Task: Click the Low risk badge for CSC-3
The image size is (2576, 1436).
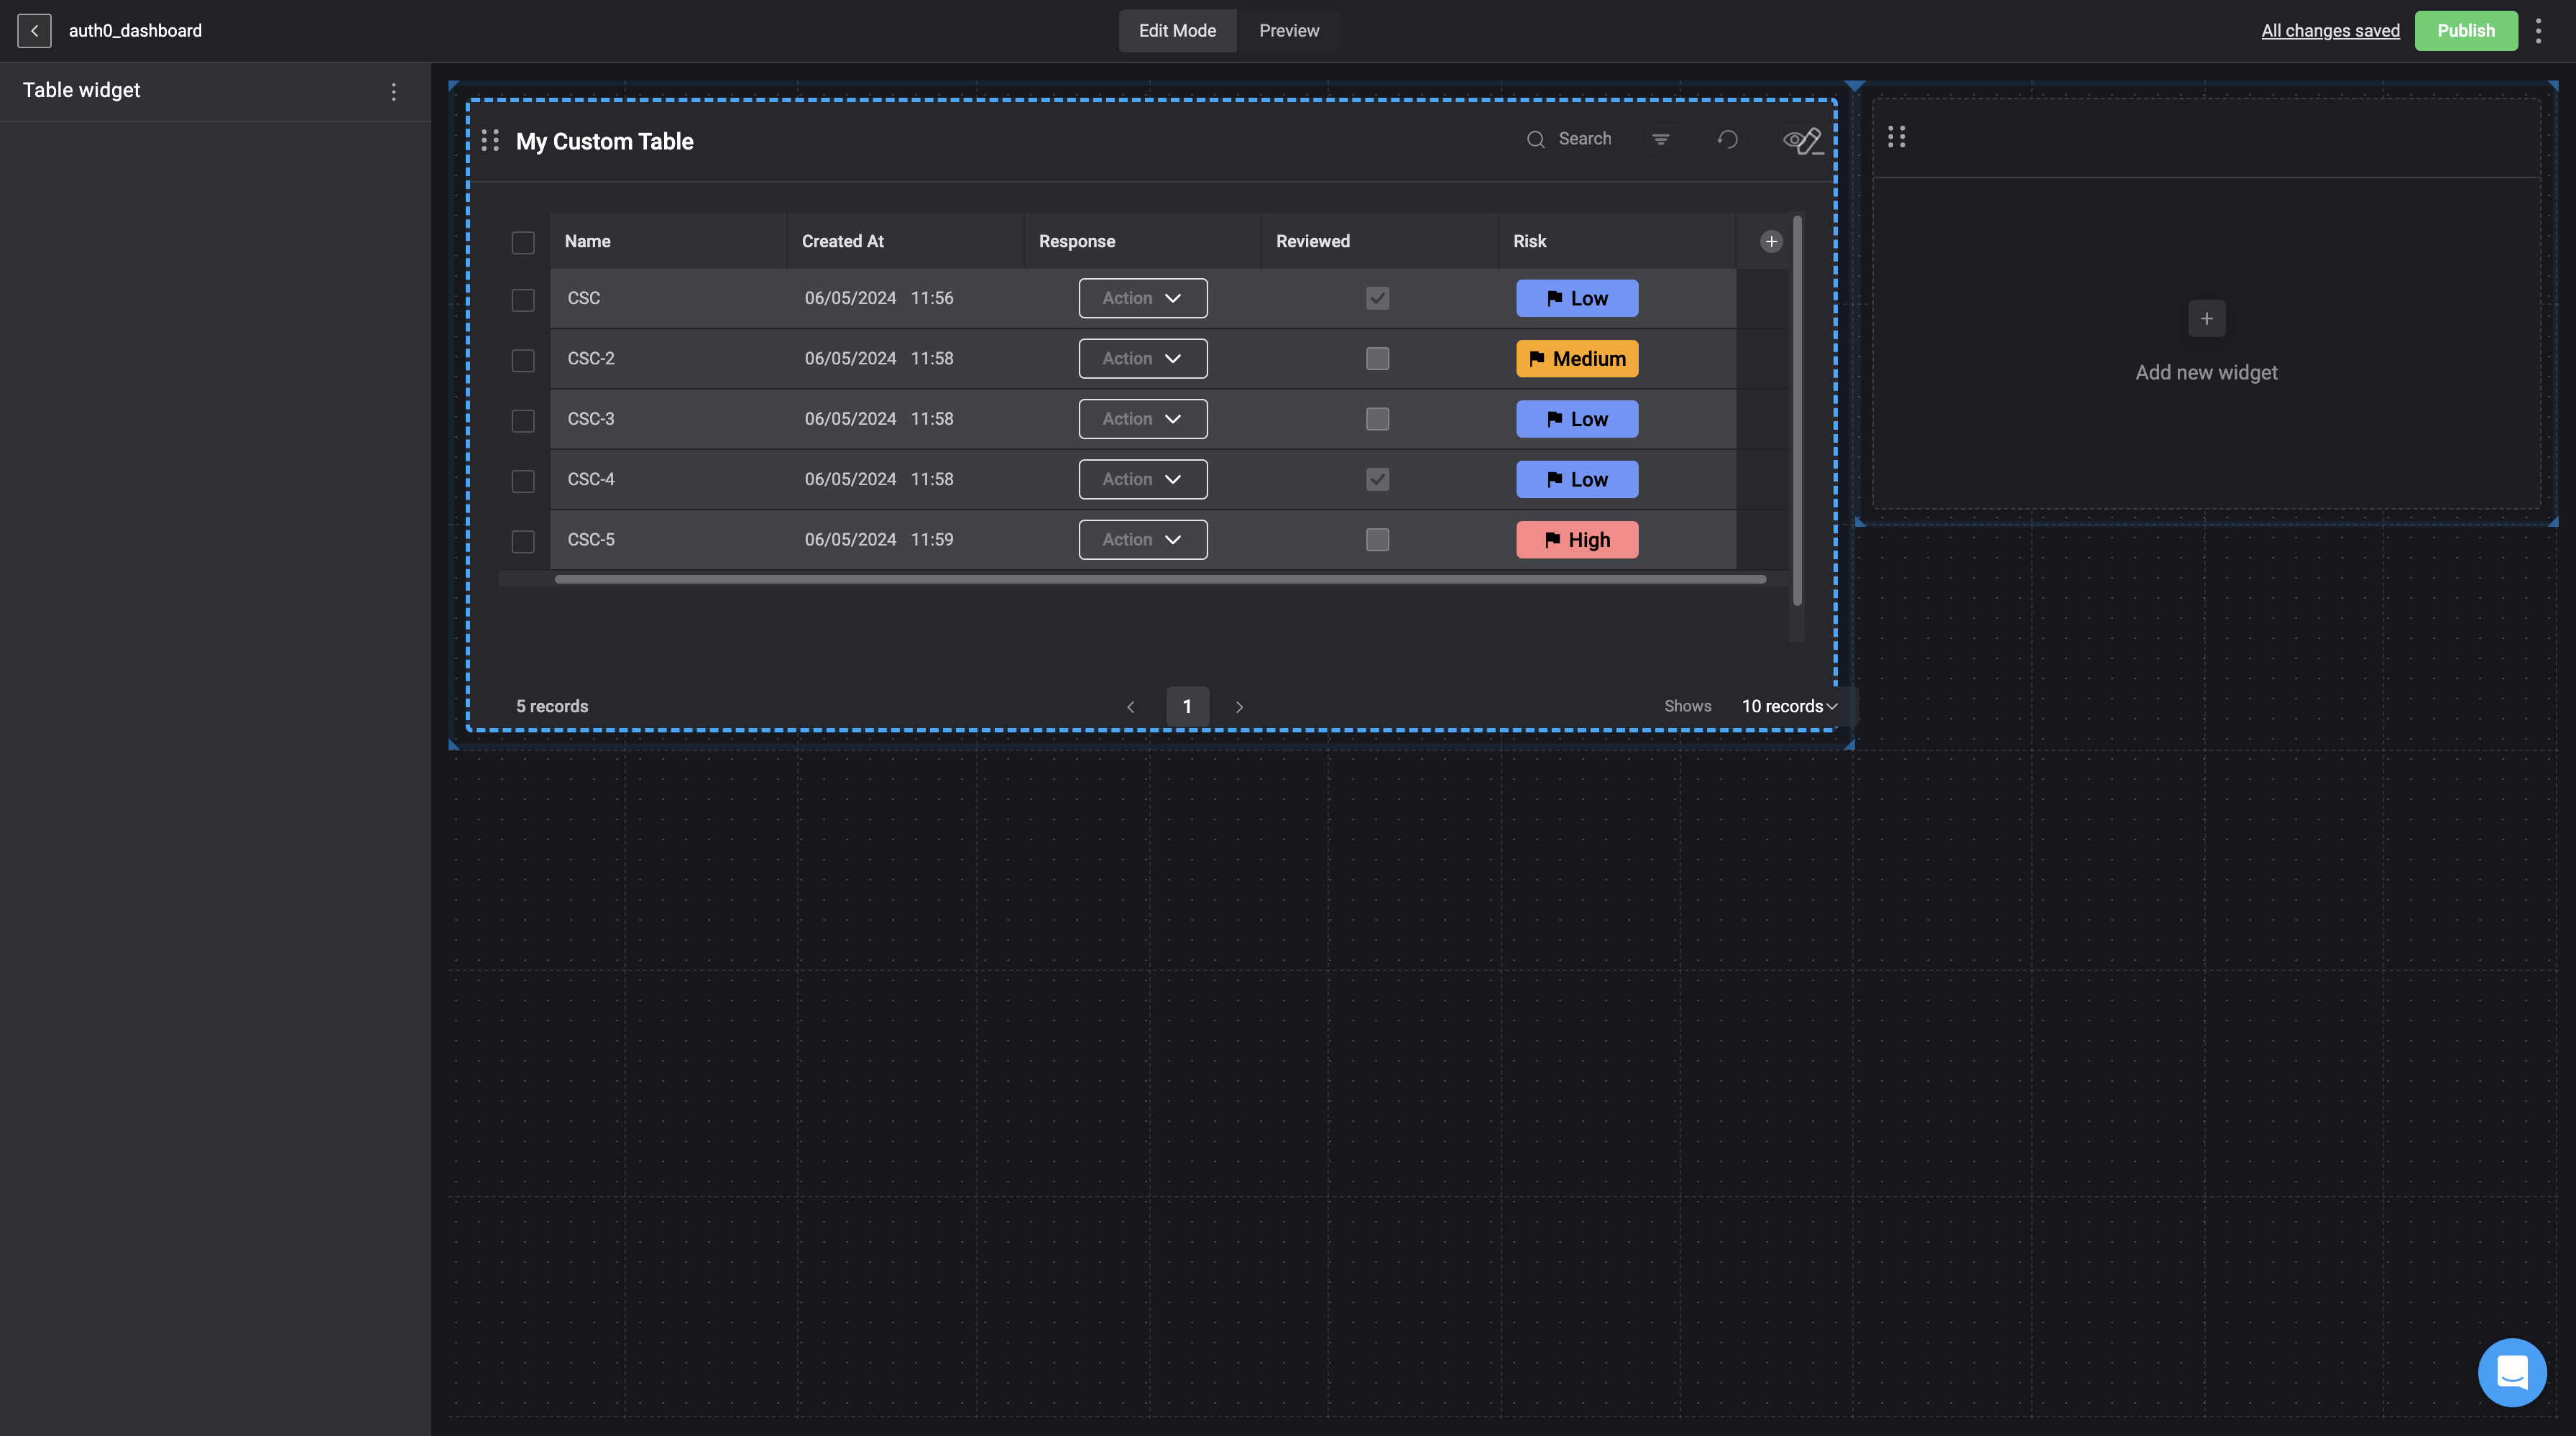Action: 1577,419
